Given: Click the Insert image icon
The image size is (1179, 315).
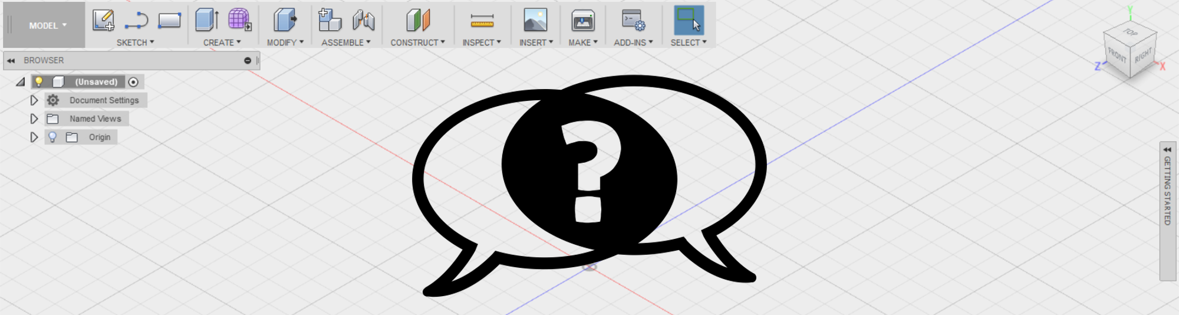Looking at the screenshot, I should click(x=535, y=20).
